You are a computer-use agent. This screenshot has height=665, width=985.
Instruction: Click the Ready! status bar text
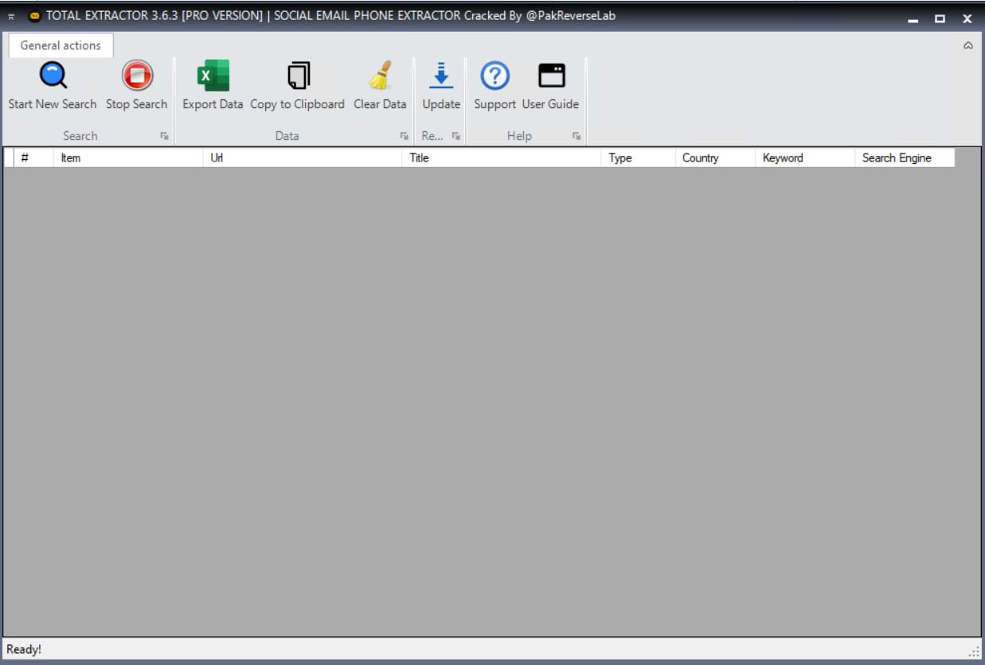[24, 649]
